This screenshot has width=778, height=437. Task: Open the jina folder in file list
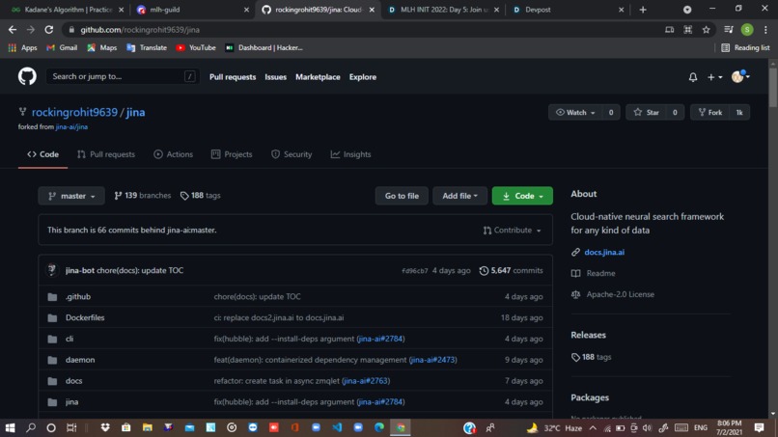[x=72, y=401]
